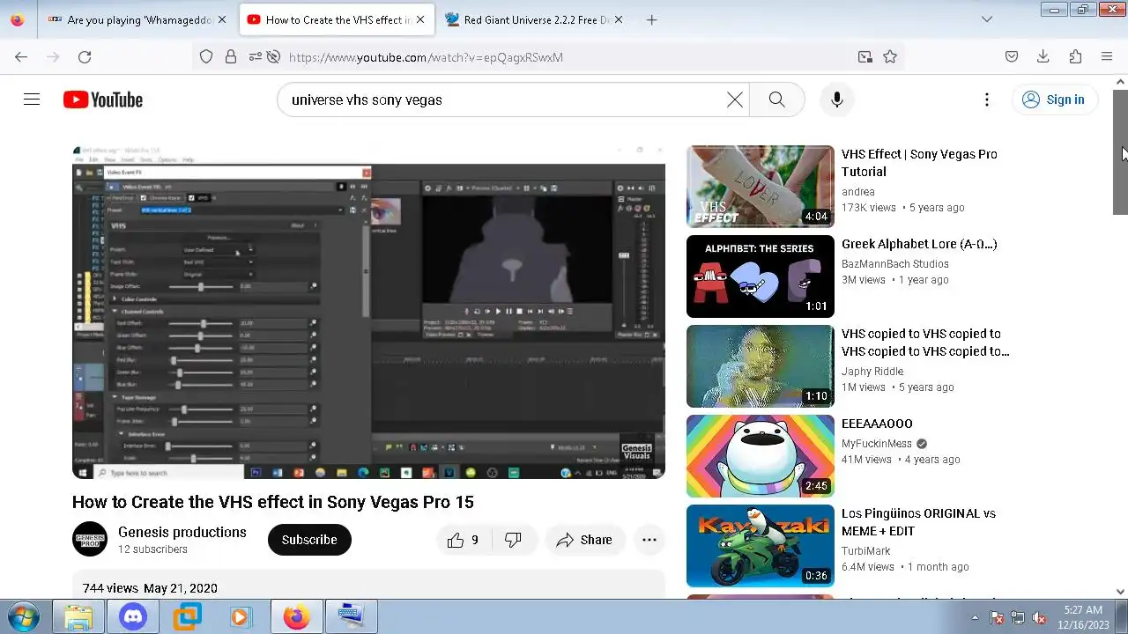Open the tracking protection shield panel

coord(205,56)
